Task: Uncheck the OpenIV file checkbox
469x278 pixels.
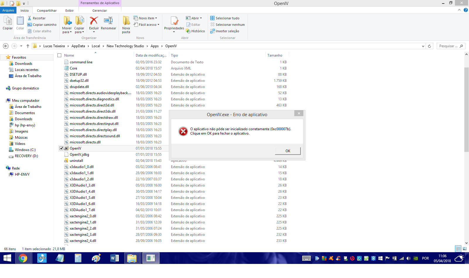Action: [x=62, y=148]
